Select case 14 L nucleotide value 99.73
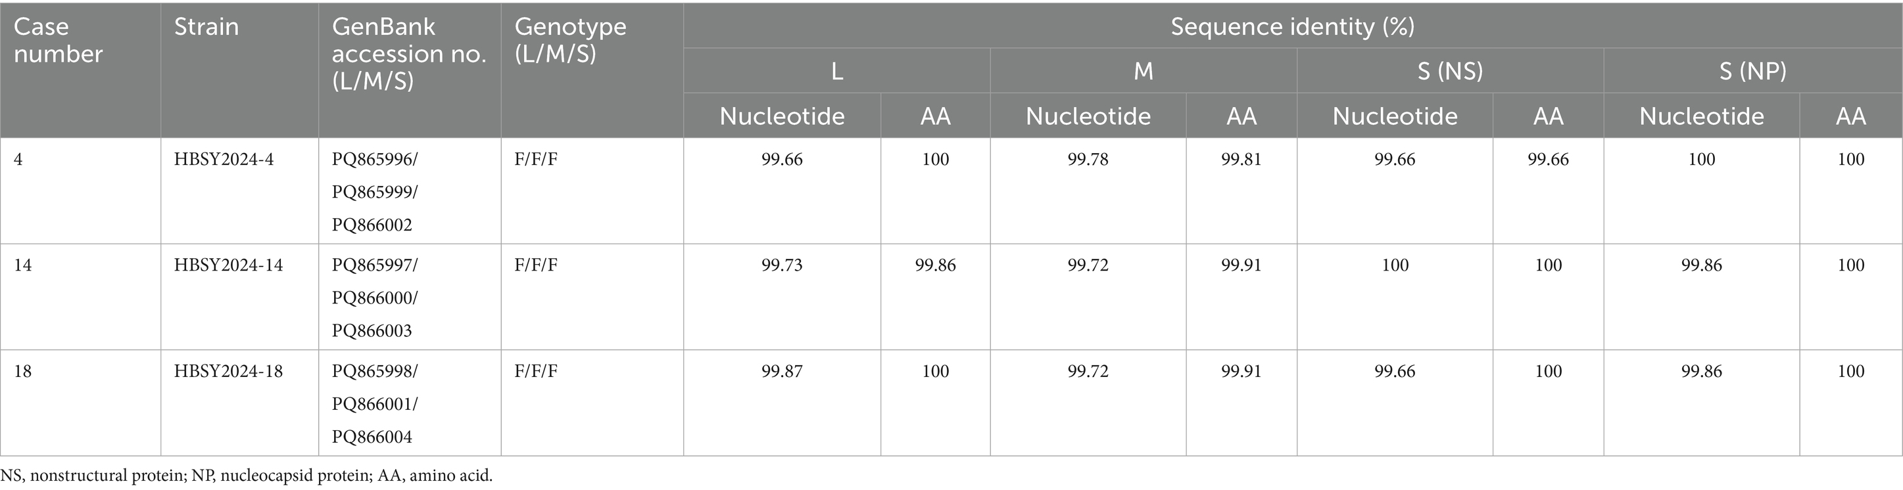This screenshot has height=490, width=1903. click(782, 265)
